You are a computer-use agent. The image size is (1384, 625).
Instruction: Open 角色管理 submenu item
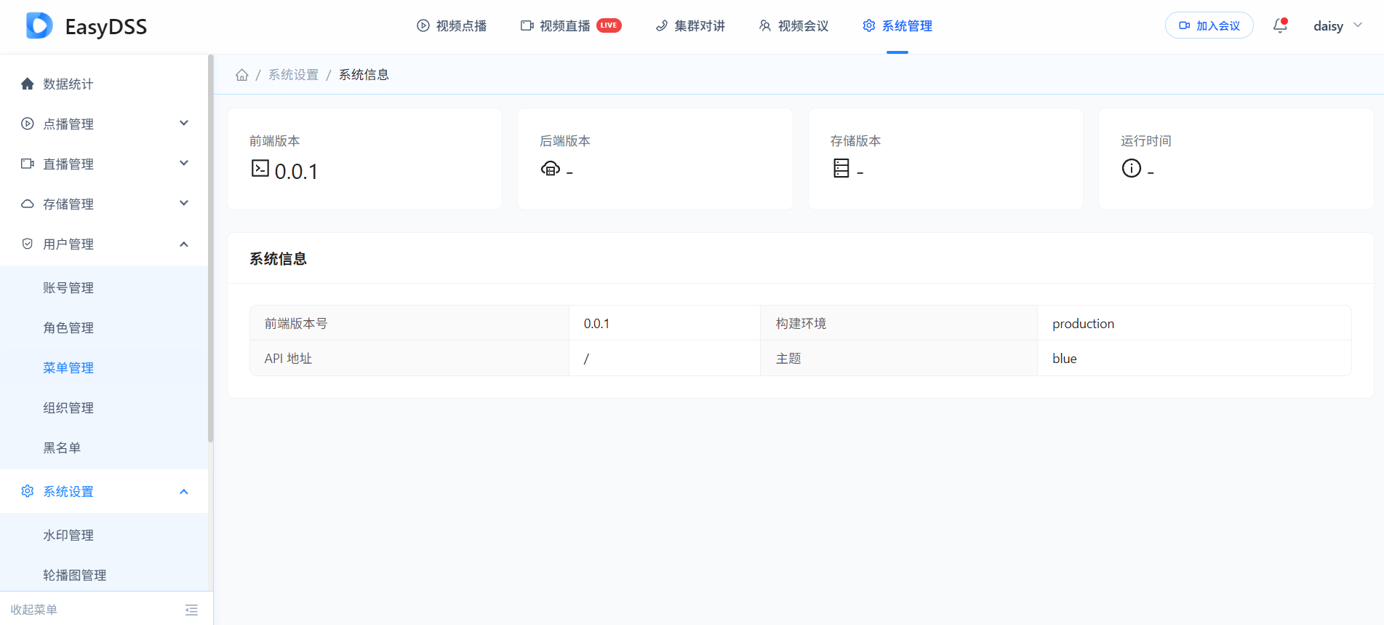click(x=104, y=327)
